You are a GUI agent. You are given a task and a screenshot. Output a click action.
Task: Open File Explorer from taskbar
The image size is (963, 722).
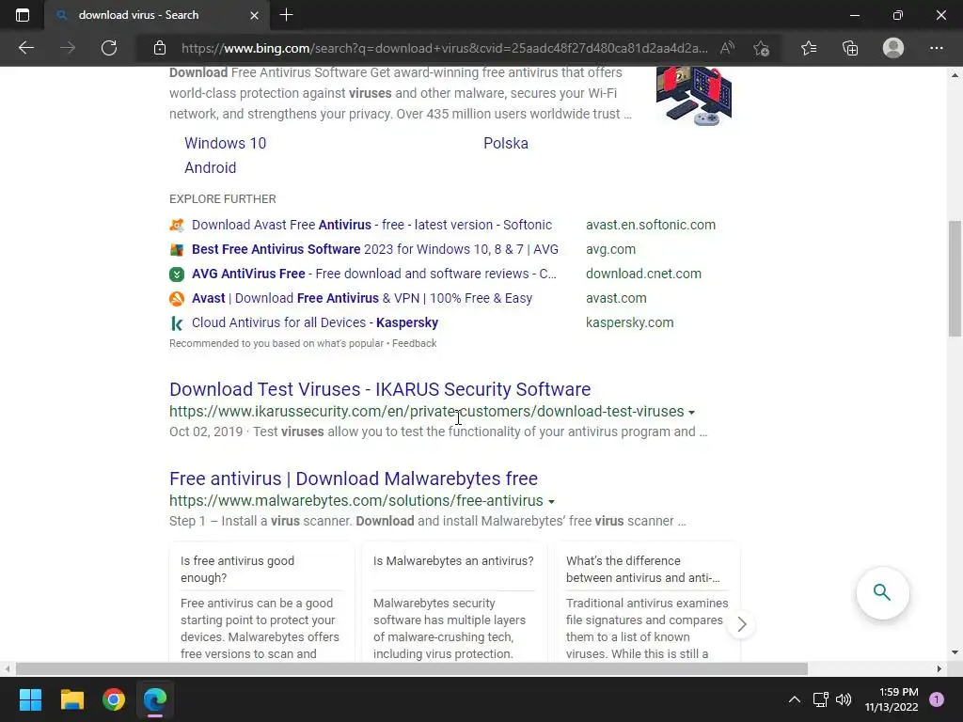(x=71, y=699)
